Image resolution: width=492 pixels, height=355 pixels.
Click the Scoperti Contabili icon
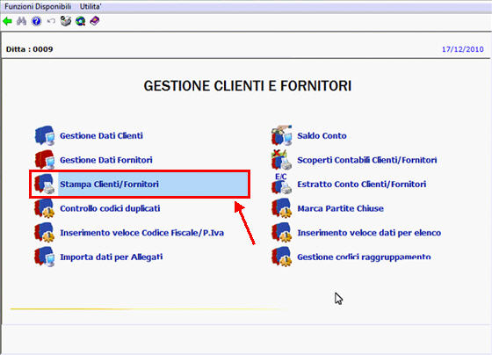coord(282,160)
